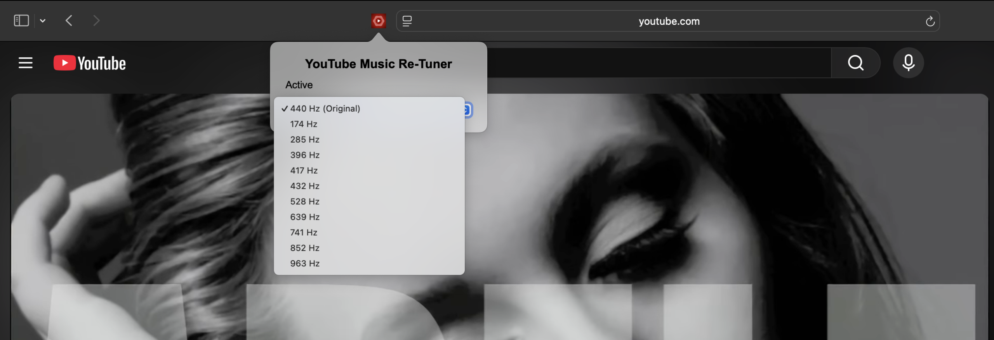This screenshot has width=994, height=340.
Task: Select 963 Hz from the dropdown
Action: coord(305,264)
